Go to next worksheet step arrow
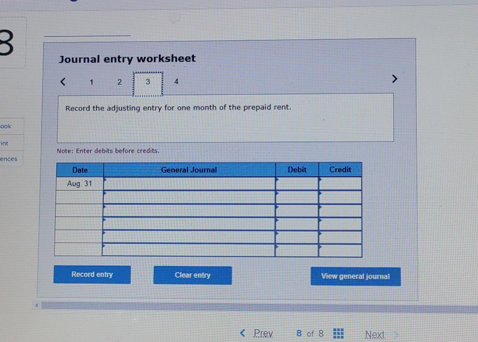This screenshot has width=478, height=342. click(394, 79)
